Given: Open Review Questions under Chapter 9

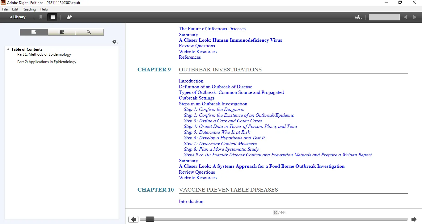Looking at the screenshot, I should click(x=197, y=172).
